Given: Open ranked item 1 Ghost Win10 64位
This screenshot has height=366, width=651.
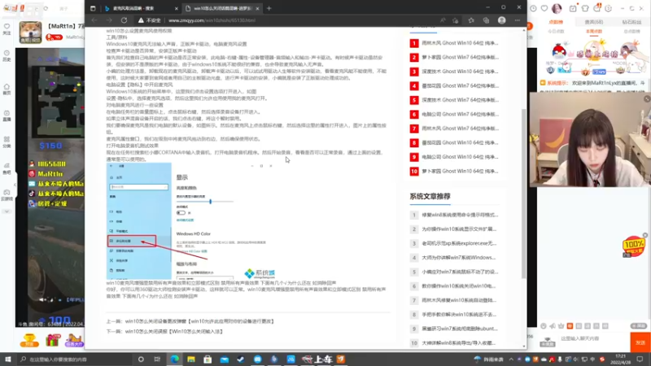Looking at the screenshot, I should coord(460,43).
